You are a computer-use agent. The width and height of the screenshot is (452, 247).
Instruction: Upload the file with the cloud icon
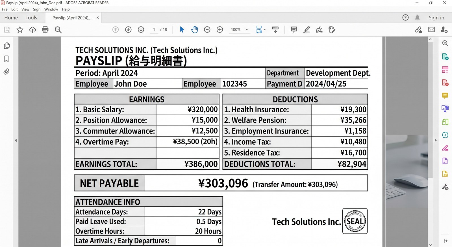pos(32,30)
